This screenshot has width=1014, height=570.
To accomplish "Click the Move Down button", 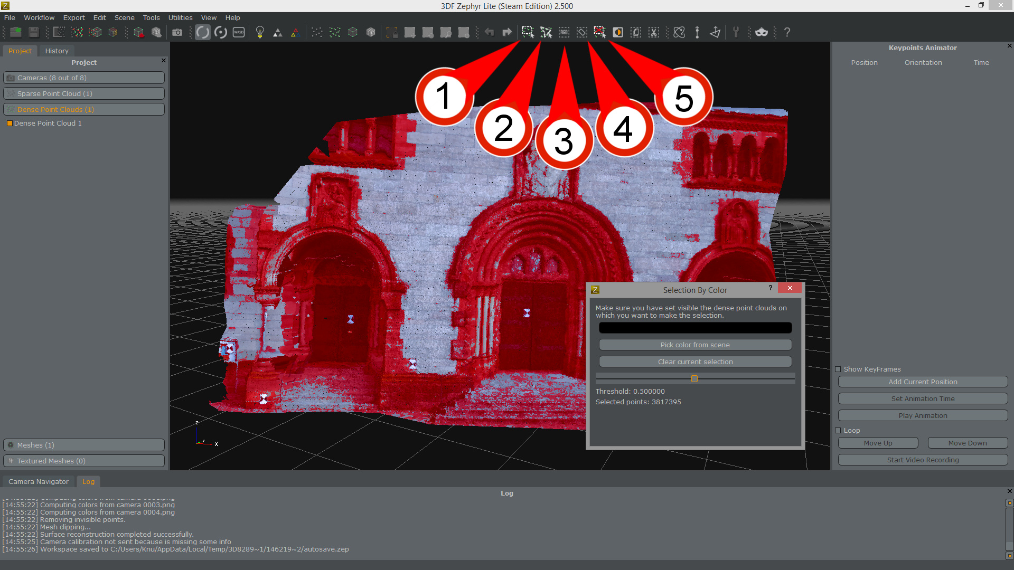I will tap(968, 443).
